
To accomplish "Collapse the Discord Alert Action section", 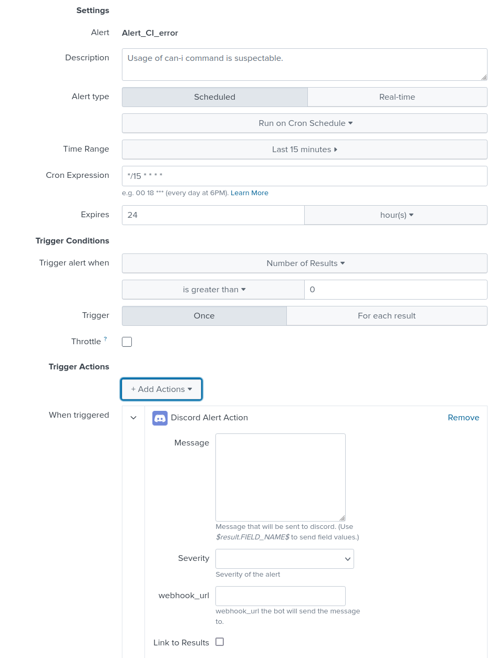I will 133,418.
